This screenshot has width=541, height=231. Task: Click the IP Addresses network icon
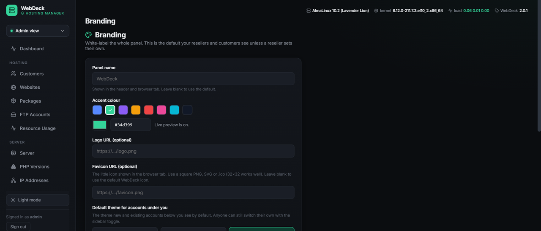click(x=14, y=180)
